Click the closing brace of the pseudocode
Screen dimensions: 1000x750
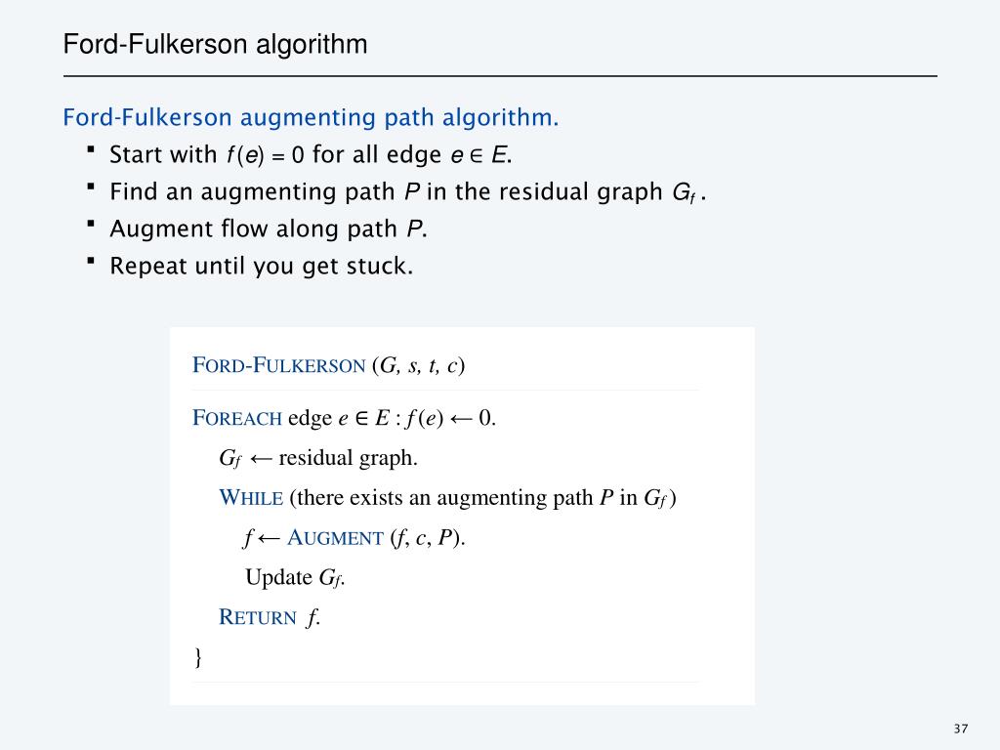(198, 657)
